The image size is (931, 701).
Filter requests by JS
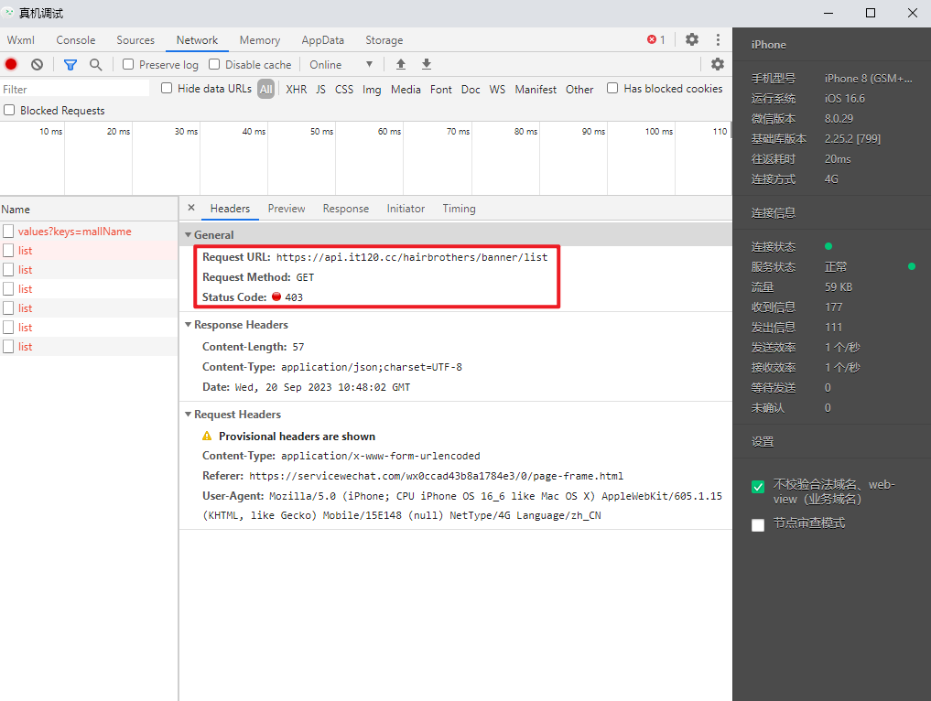click(320, 89)
